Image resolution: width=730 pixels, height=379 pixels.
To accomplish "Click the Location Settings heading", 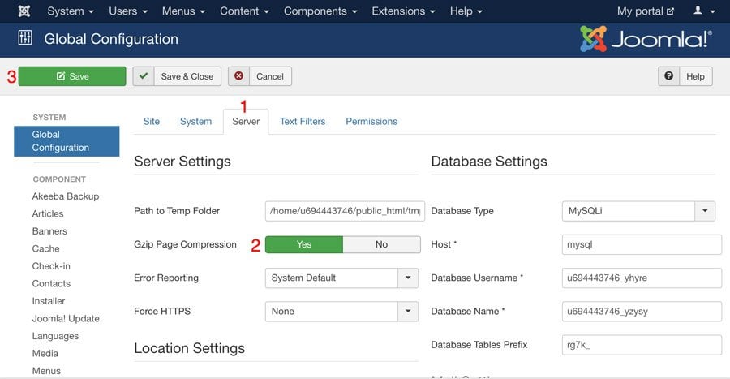I will (190, 349).
